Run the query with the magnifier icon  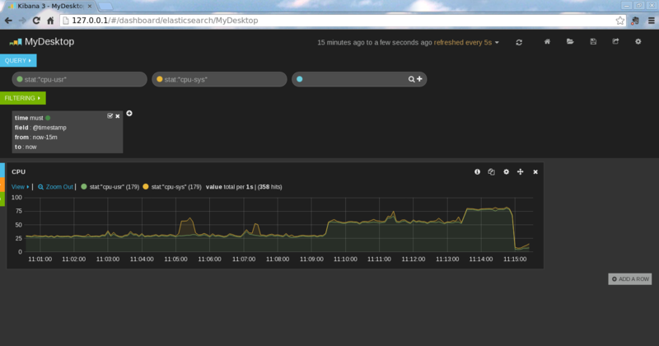[x=411, y=79]
